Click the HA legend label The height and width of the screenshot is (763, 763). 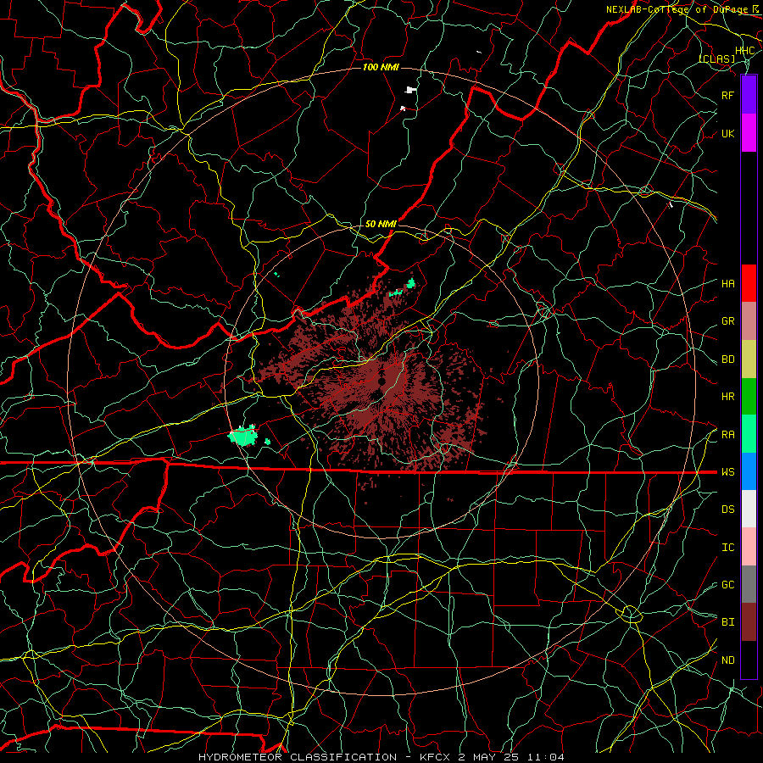(727, 284)
